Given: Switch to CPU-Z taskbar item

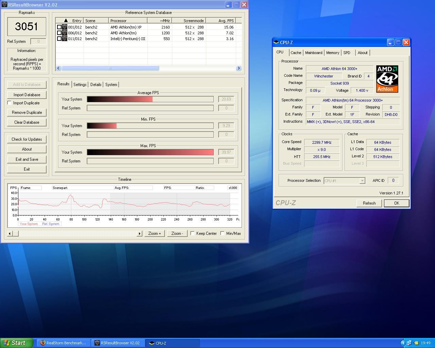Looking at the screenshot, I should [x=173, y=343].
